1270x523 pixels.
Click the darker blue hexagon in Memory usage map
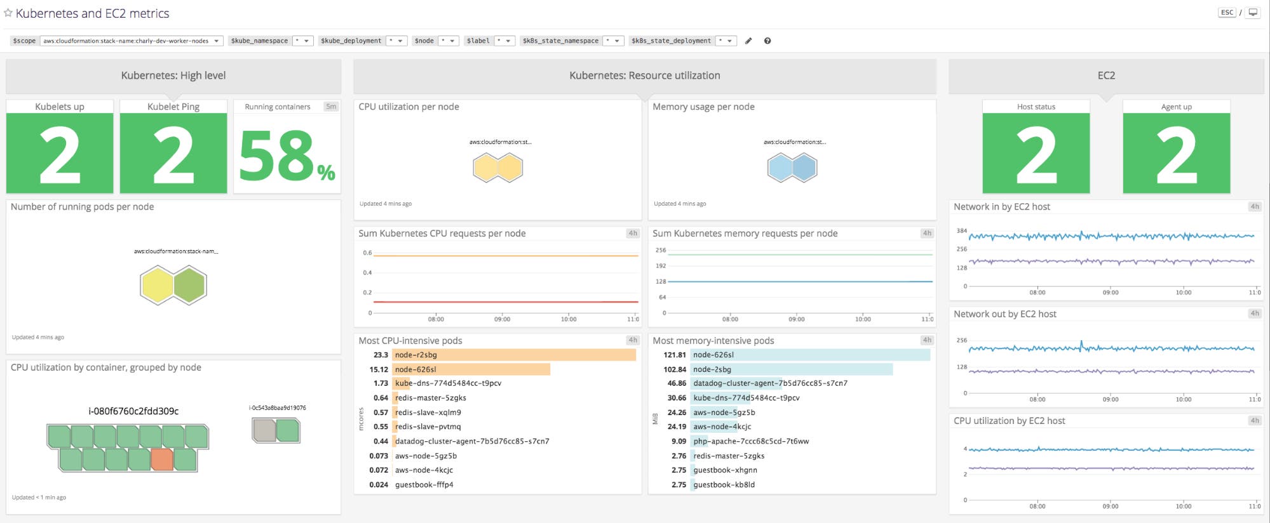(x=804, y=168)
